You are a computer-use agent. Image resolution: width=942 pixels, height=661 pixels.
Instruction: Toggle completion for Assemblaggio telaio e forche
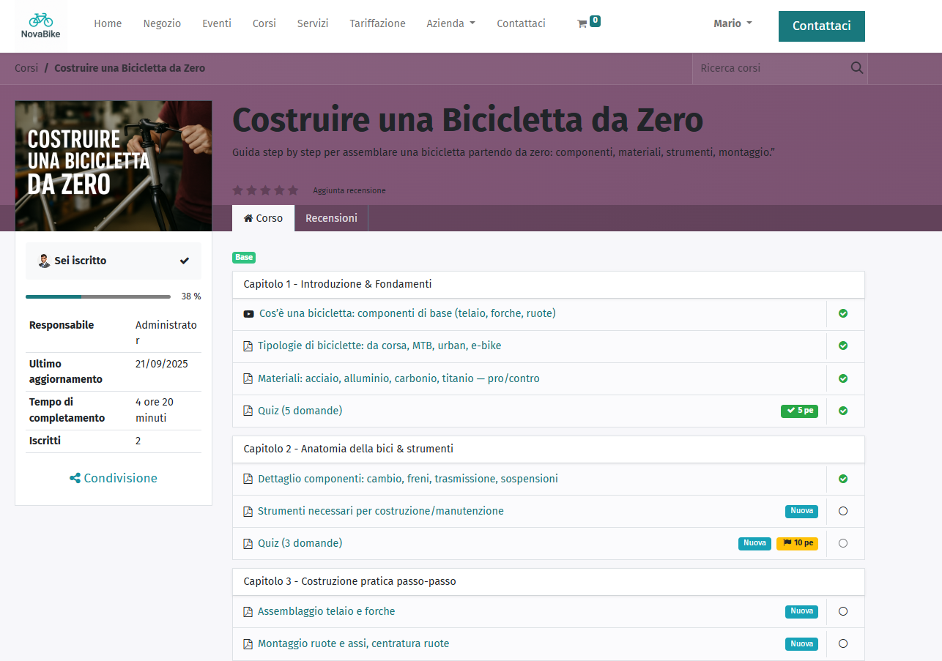pyautogui.click(x=842, y=611)
